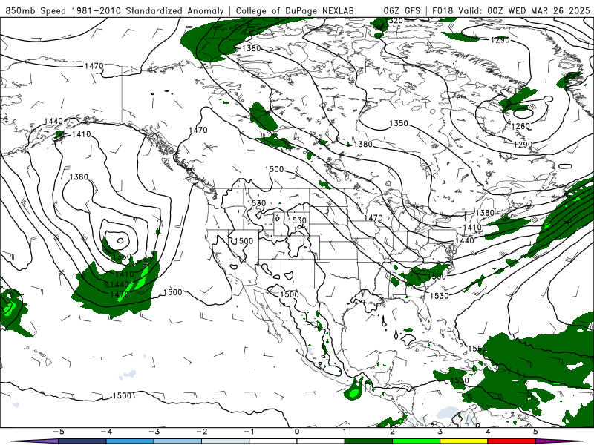
Task: Click the -5 label on the color scale
Action: 58,432
